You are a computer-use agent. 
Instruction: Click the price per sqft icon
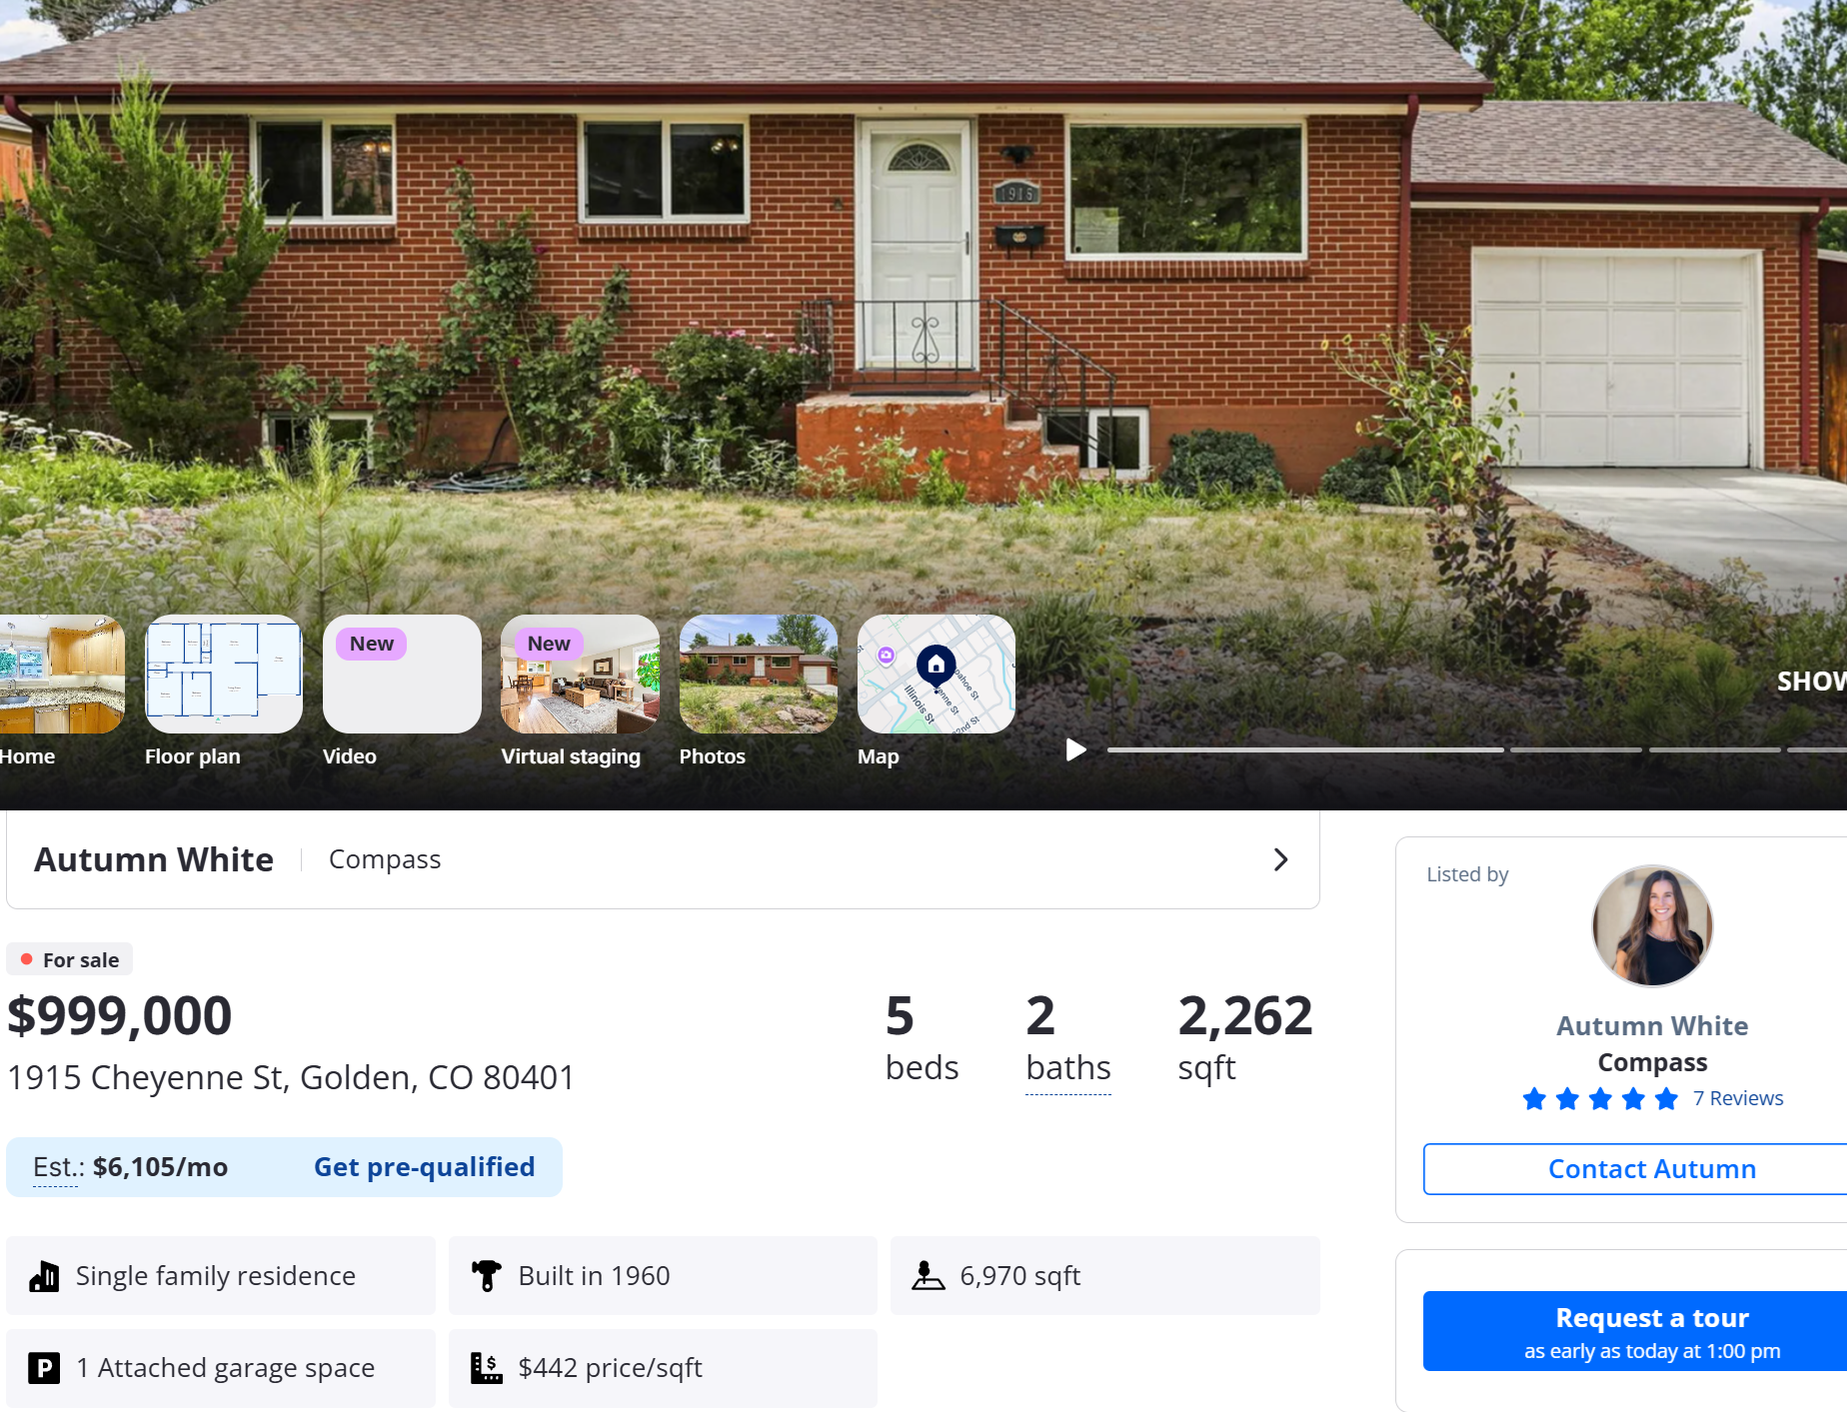click(x=486, y=1368)
